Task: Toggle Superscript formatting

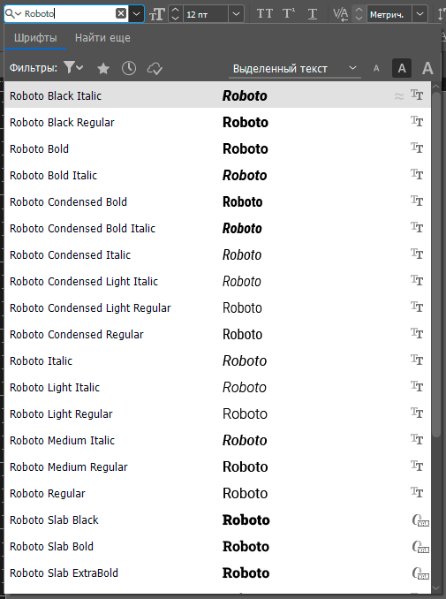Action: point(289,14)
